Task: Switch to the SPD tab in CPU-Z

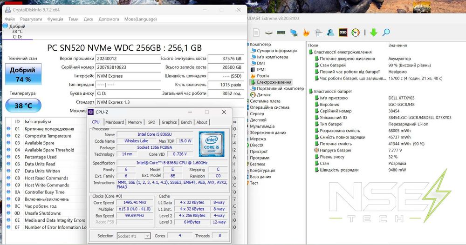Action: pyautogui.click(x=151, y=122)
